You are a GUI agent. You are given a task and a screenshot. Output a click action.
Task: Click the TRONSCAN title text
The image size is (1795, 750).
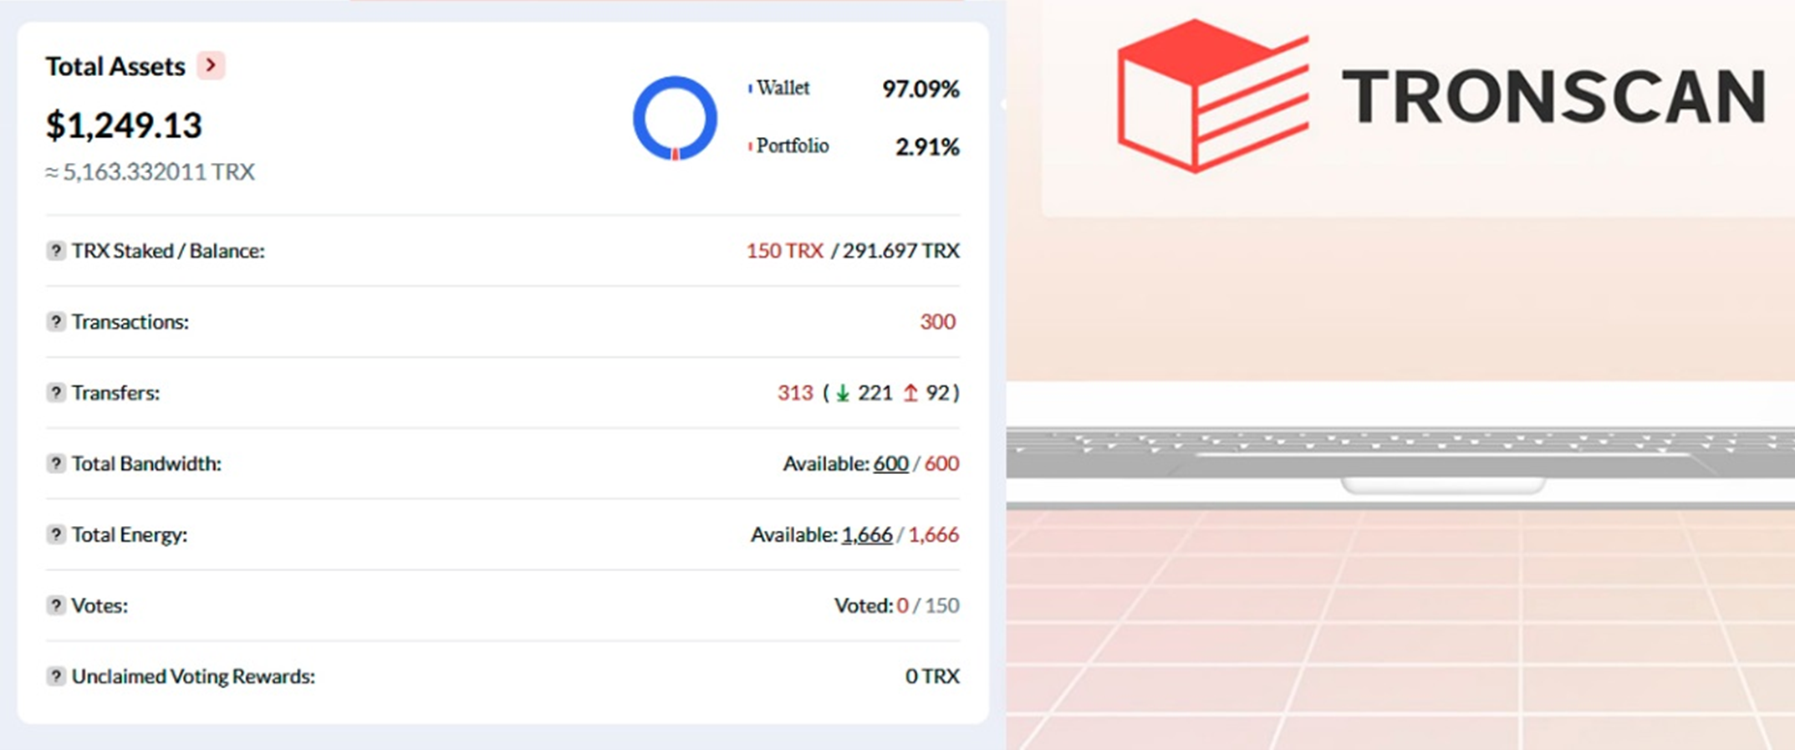[1553, 97]
